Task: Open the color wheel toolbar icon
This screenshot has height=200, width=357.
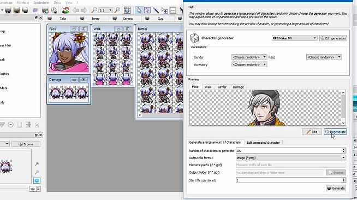Action: tap(45, 10)
